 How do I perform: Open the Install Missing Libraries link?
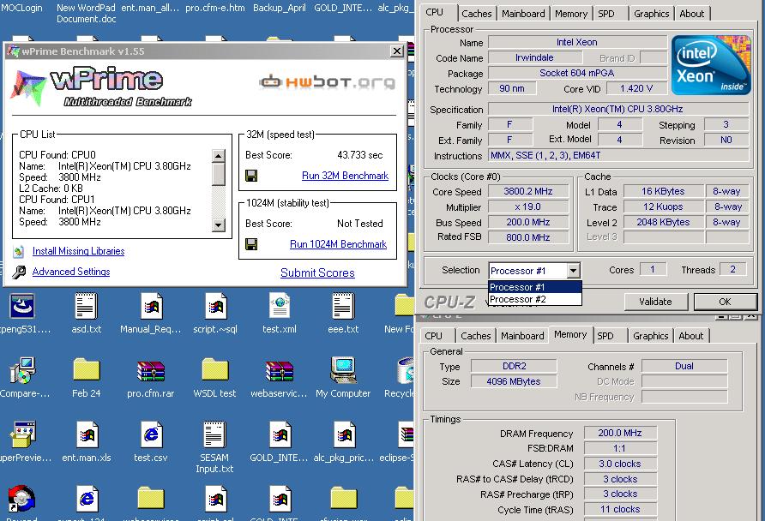tap(78, 251)
